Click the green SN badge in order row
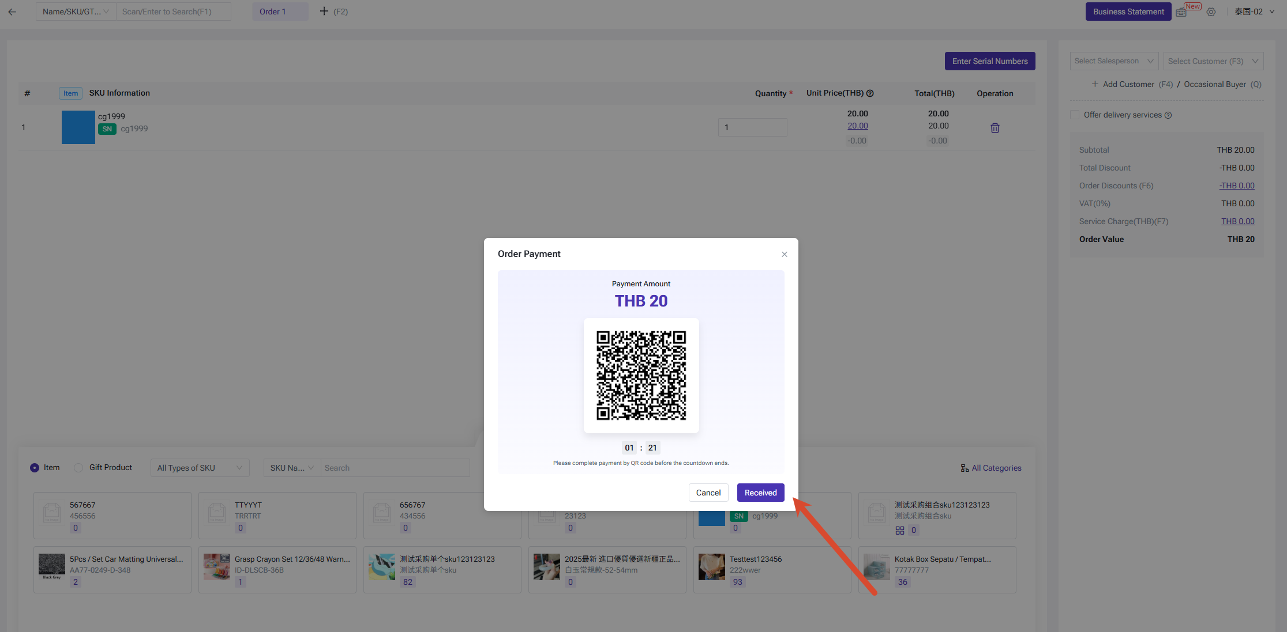Image resolution: width=1287 pixels, height=632 pixels. (107, 129)
